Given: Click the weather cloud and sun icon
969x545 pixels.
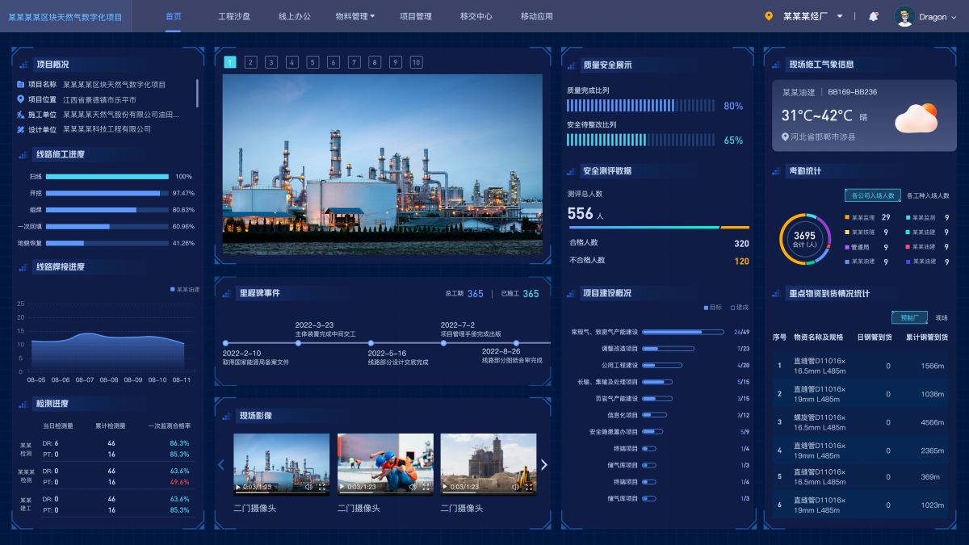Looking at the screenshot, I should pos(917,118).
